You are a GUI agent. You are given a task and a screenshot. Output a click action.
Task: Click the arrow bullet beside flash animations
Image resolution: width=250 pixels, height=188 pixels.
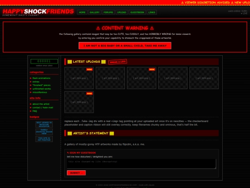click(31, 78)
